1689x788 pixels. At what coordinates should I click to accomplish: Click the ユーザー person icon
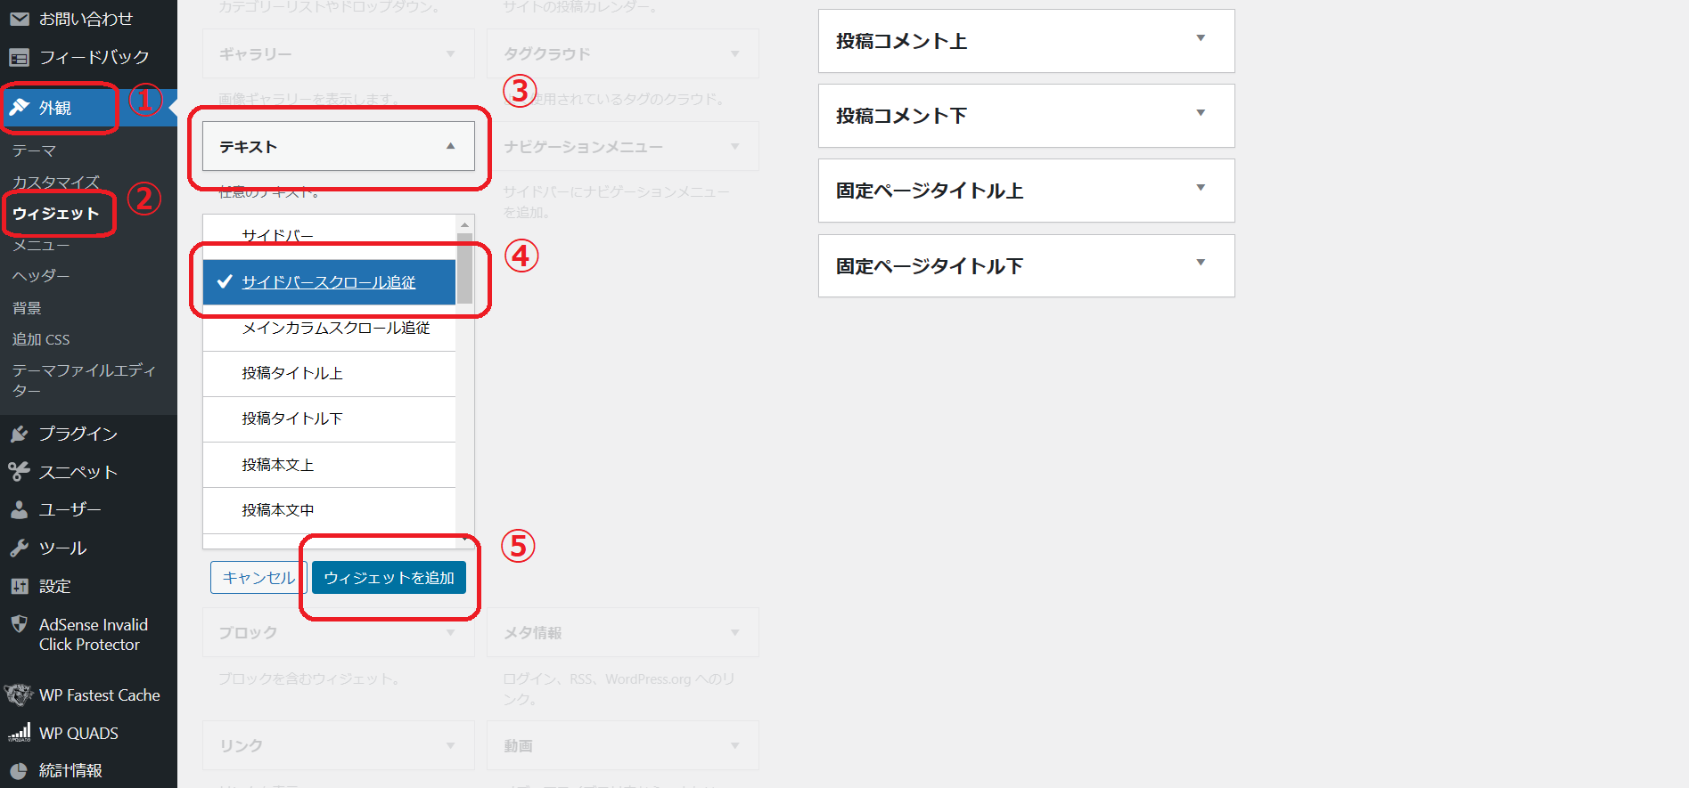click(x=19, y=509)
